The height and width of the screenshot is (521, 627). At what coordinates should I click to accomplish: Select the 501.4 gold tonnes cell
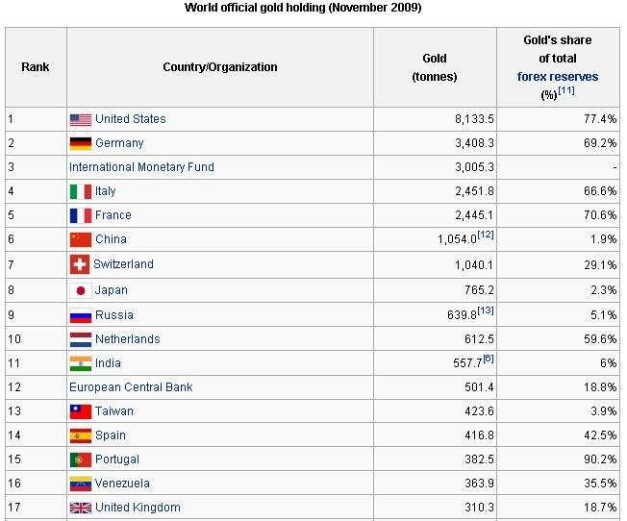coord(435,387)
